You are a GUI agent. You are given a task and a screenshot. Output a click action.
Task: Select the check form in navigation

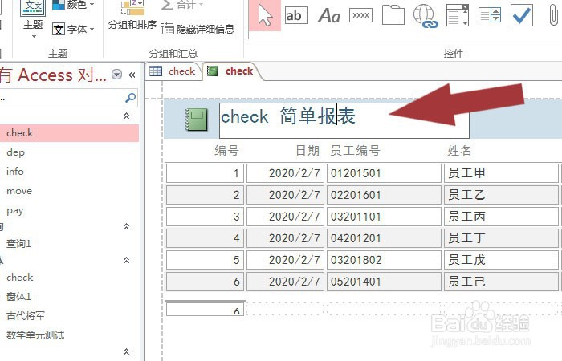pyautogui.click(x=69, y=278)
